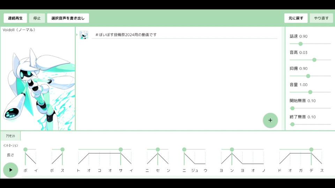
Task: Click the mora サ in the accent panel
Action: pos(121,170)
